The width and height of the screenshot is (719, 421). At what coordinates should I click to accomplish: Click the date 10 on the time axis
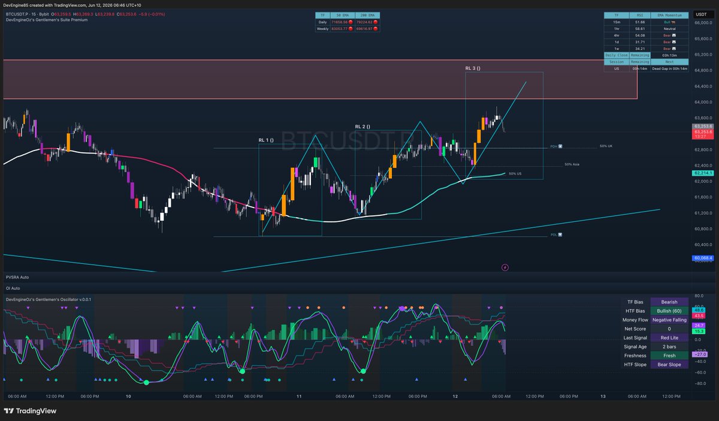click(x=128, y=396)
